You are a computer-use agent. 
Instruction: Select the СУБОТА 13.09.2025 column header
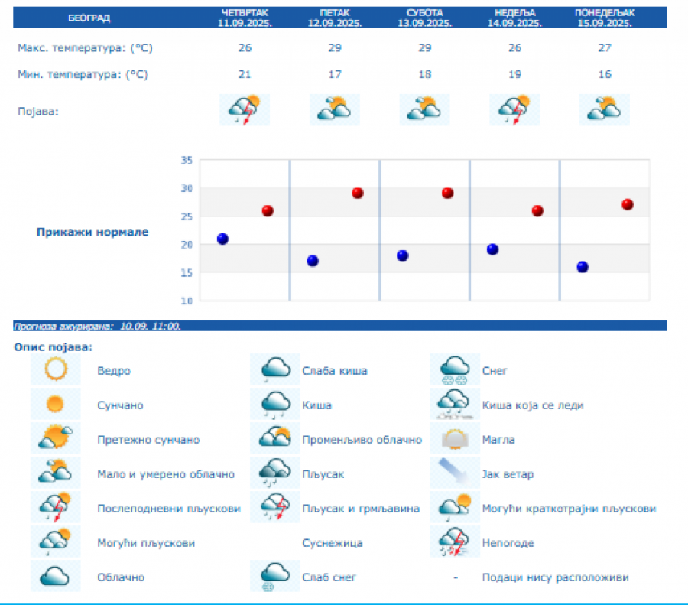tap(424, 18)
